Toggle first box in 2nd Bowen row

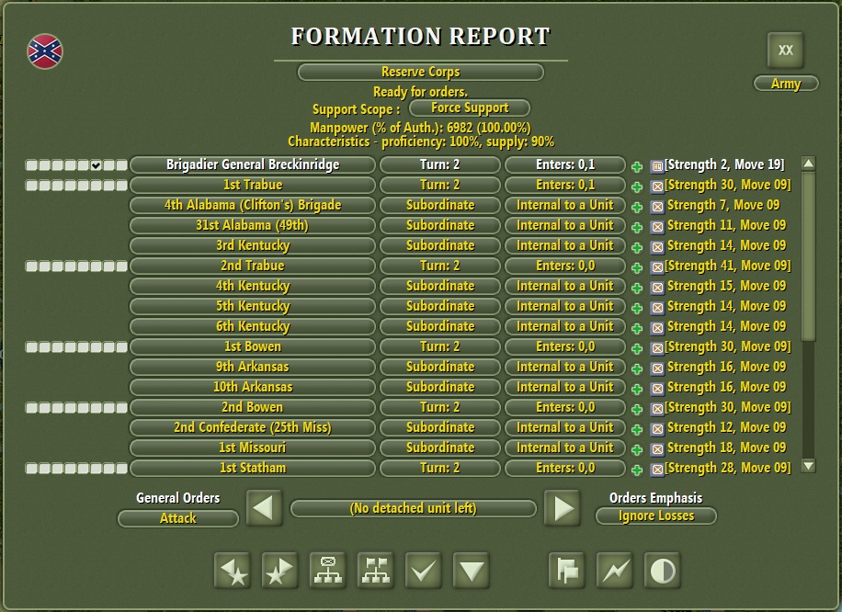[x=31, y=408]
